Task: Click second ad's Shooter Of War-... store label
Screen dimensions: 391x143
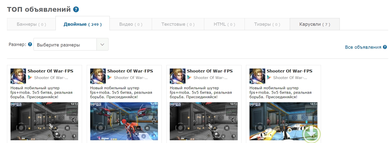Action: click(131, 78)
